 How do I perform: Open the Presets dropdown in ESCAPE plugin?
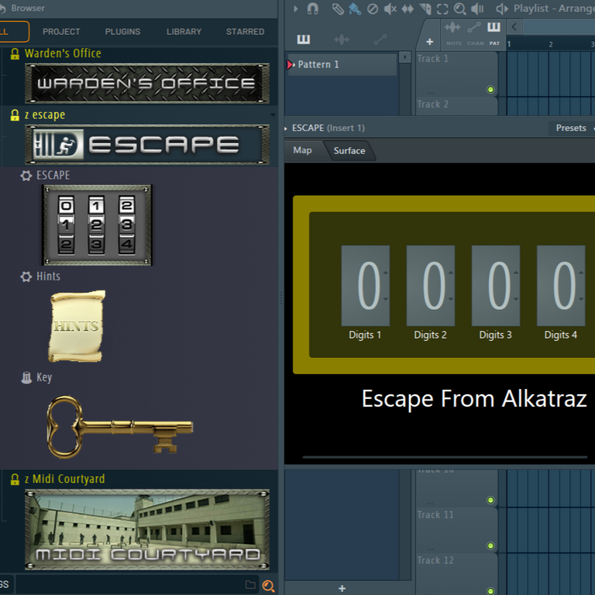pos(571,128)
